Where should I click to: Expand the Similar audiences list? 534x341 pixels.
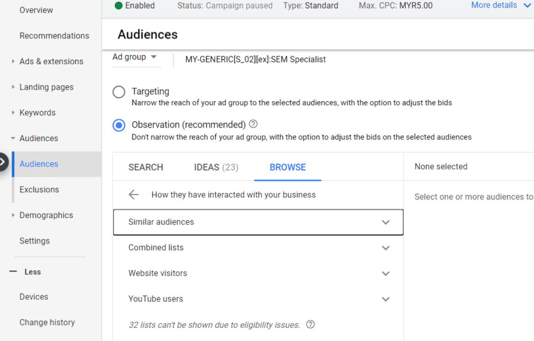pos(385,222)
